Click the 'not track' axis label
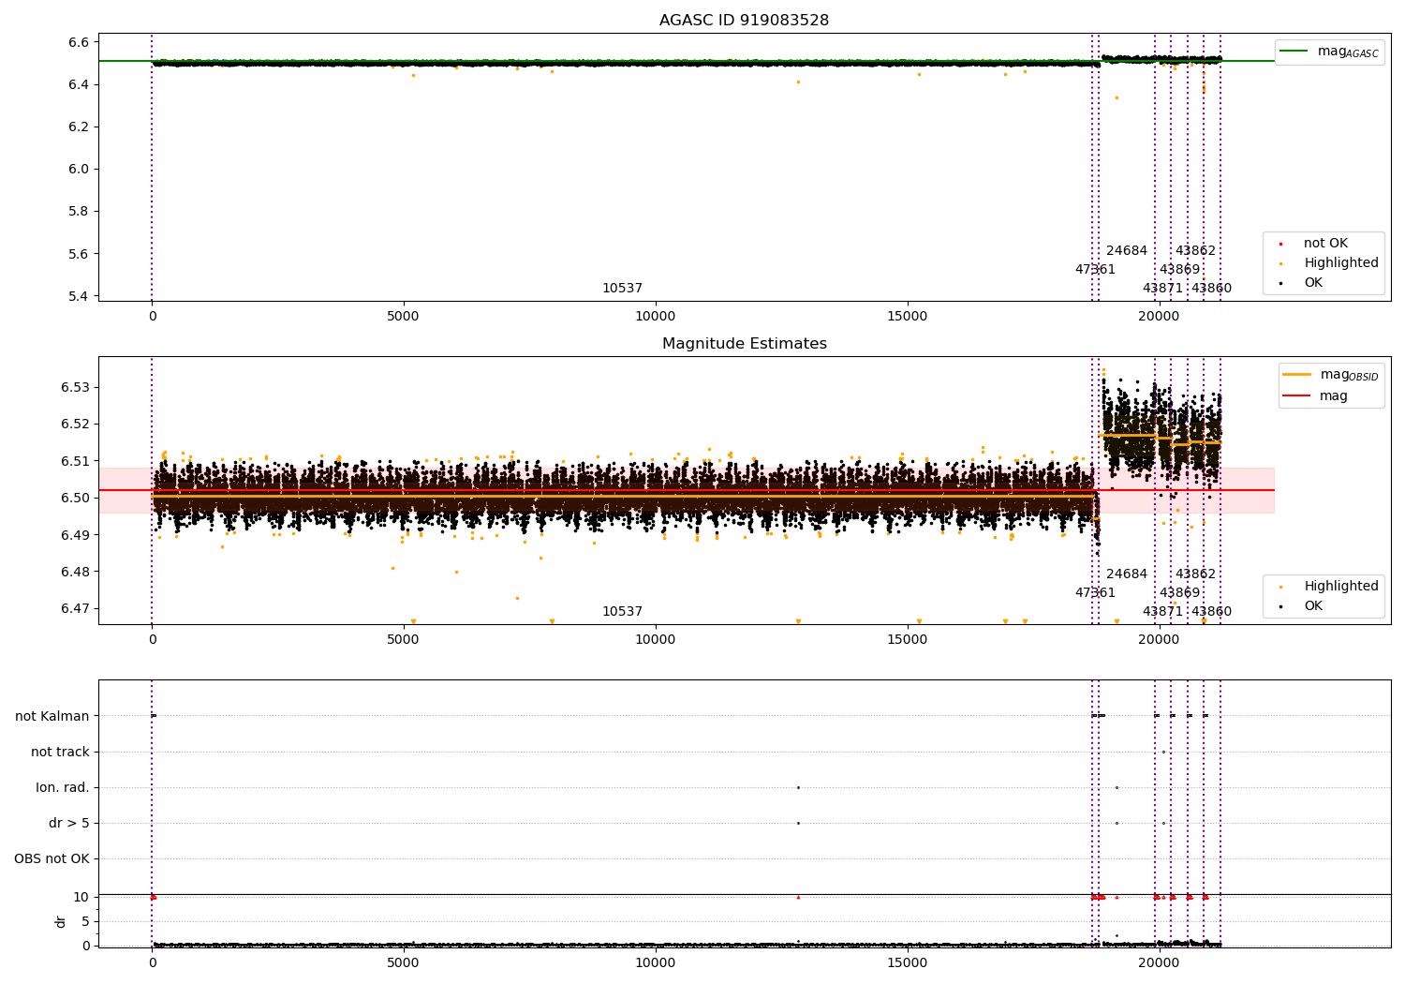Viewport: 1405px width, 984px height. (x=60, y=753)
